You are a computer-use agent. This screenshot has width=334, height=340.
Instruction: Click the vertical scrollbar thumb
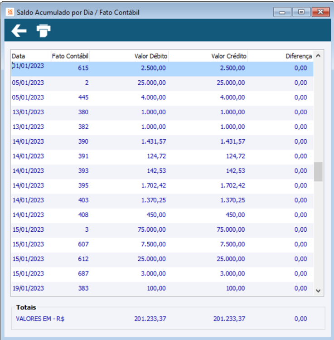318,172
